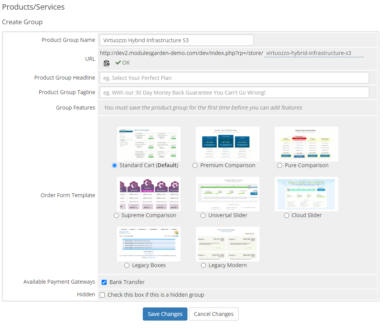Click the Premium Comparison template thumbnail
Viewport: 383px width, 329px height.
227,144
